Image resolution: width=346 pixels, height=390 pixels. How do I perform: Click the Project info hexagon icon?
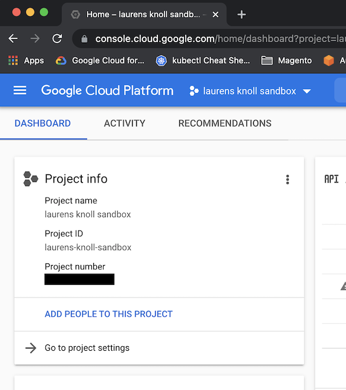coord(31,179)
